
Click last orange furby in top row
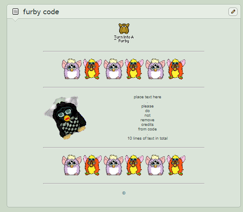coord(176,69)
